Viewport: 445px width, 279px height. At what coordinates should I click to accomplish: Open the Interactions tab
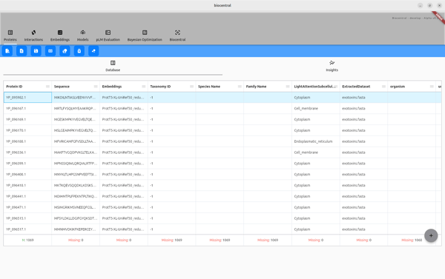(33, 36)
